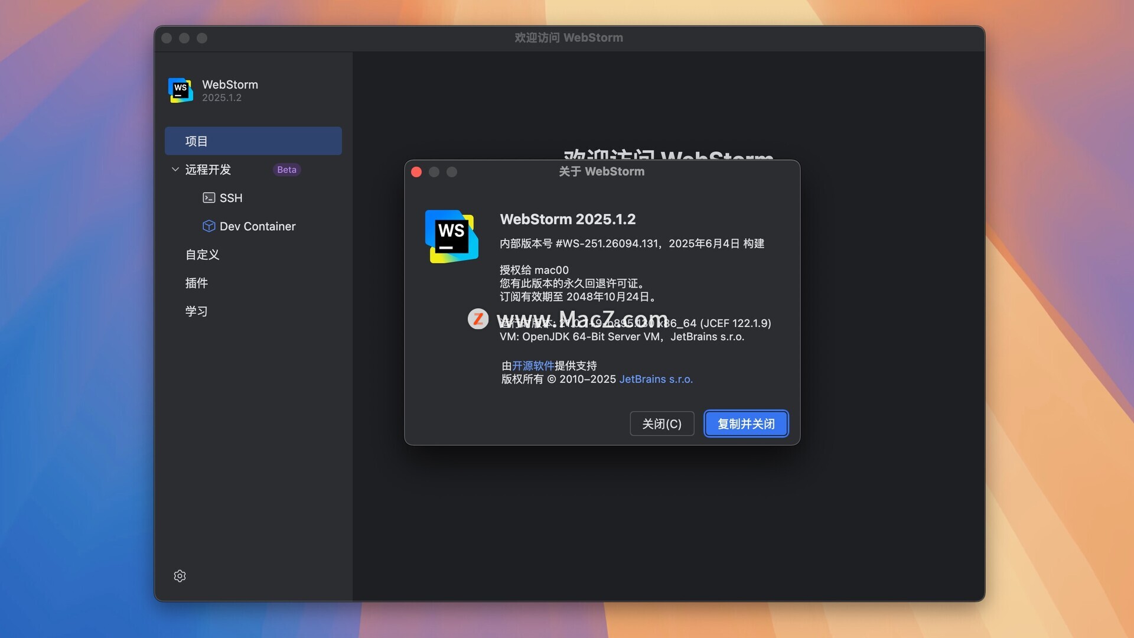The width and height of the screenshot is (1134, 638).
Task: Open the 插件 tab
Action: point(197,283)
